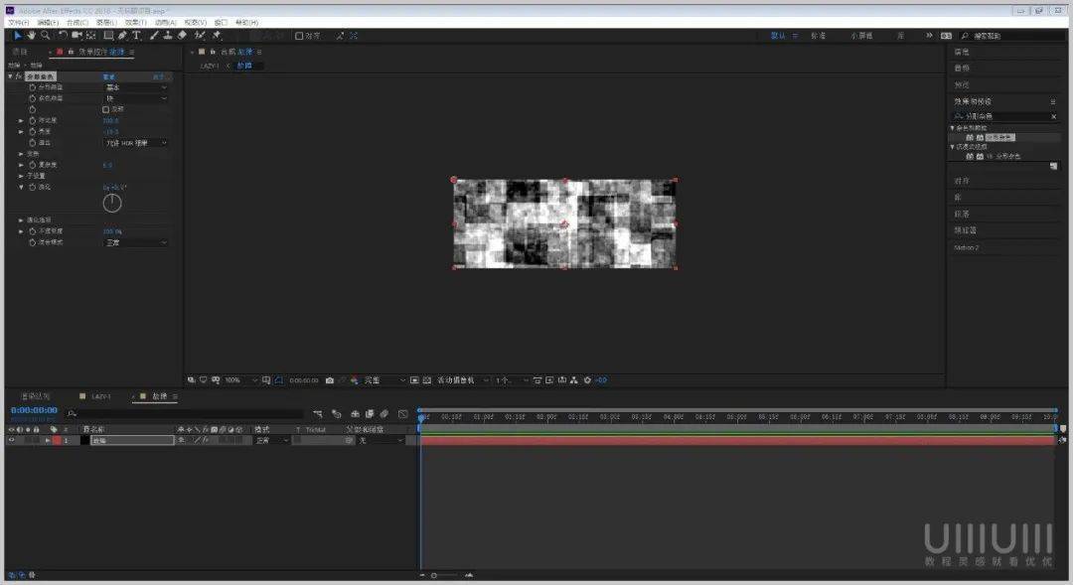Select the Puppet Pin tool

pyautogui.click(x=217, y=36)
